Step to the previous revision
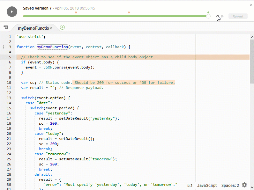The image size is (254, 190). tap(218, 16)
